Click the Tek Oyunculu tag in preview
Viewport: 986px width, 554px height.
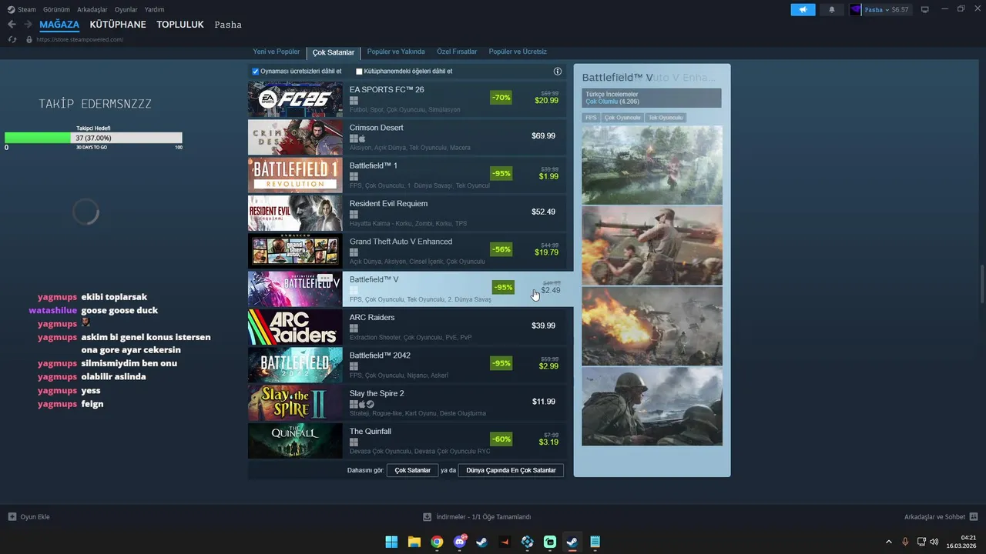(666, 118)
